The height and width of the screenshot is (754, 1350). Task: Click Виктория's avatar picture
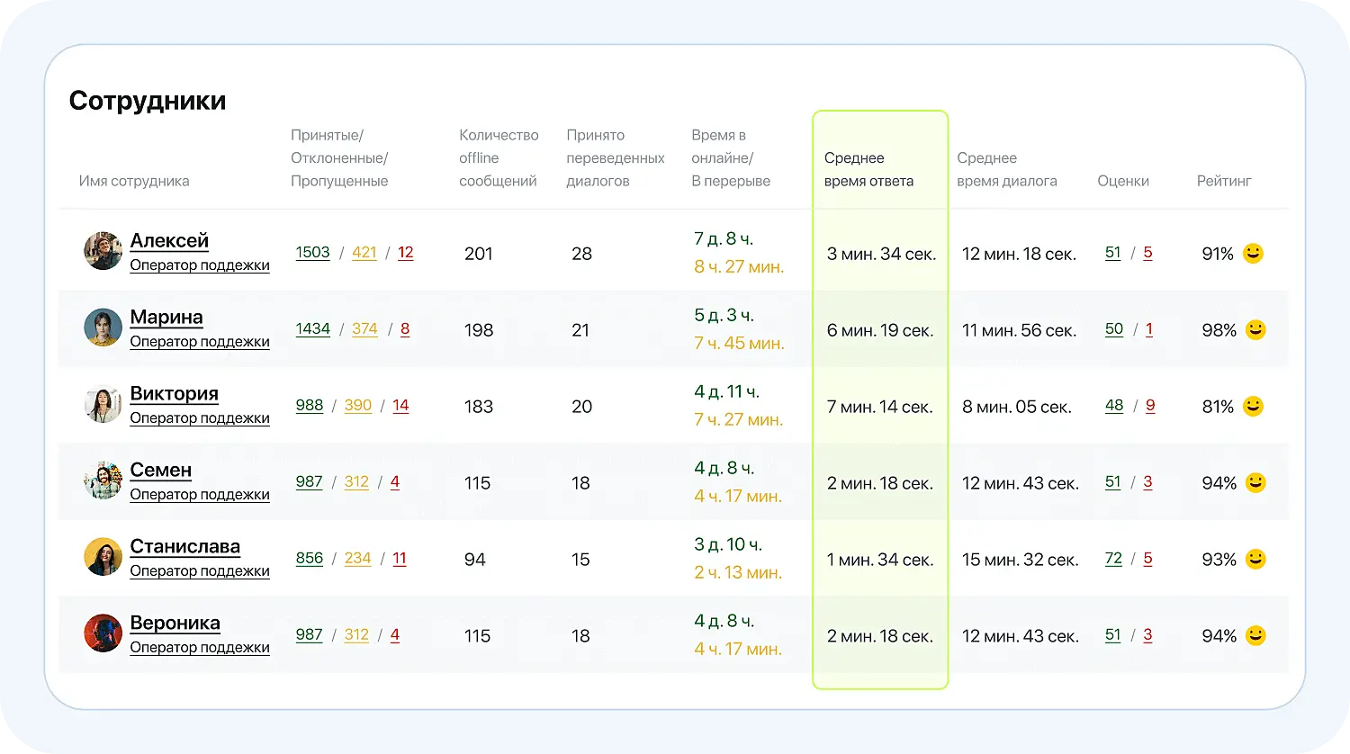pos(103,404)
